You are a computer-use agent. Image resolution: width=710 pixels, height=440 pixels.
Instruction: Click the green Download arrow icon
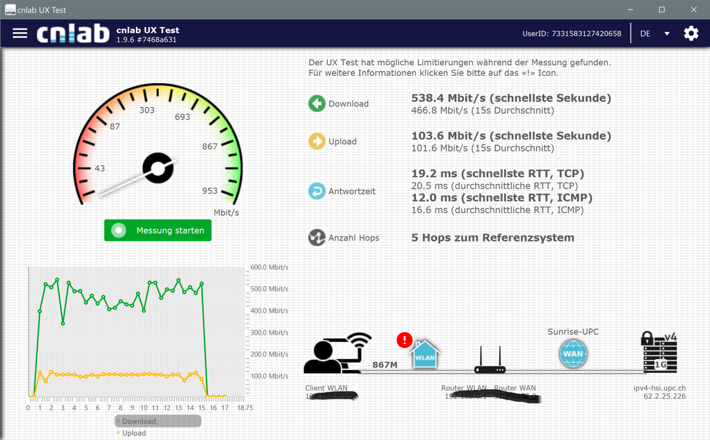[x=317, y=104]
